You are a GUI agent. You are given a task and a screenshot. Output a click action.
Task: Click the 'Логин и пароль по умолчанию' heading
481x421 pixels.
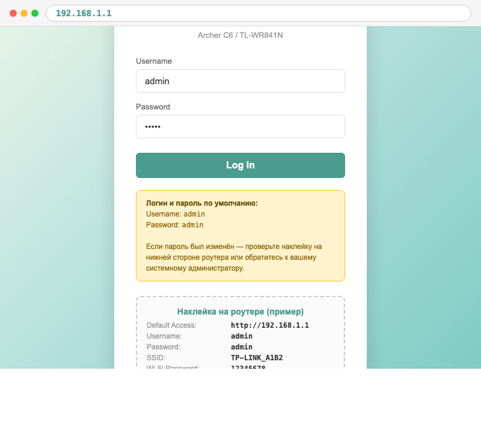pos(202,203)
